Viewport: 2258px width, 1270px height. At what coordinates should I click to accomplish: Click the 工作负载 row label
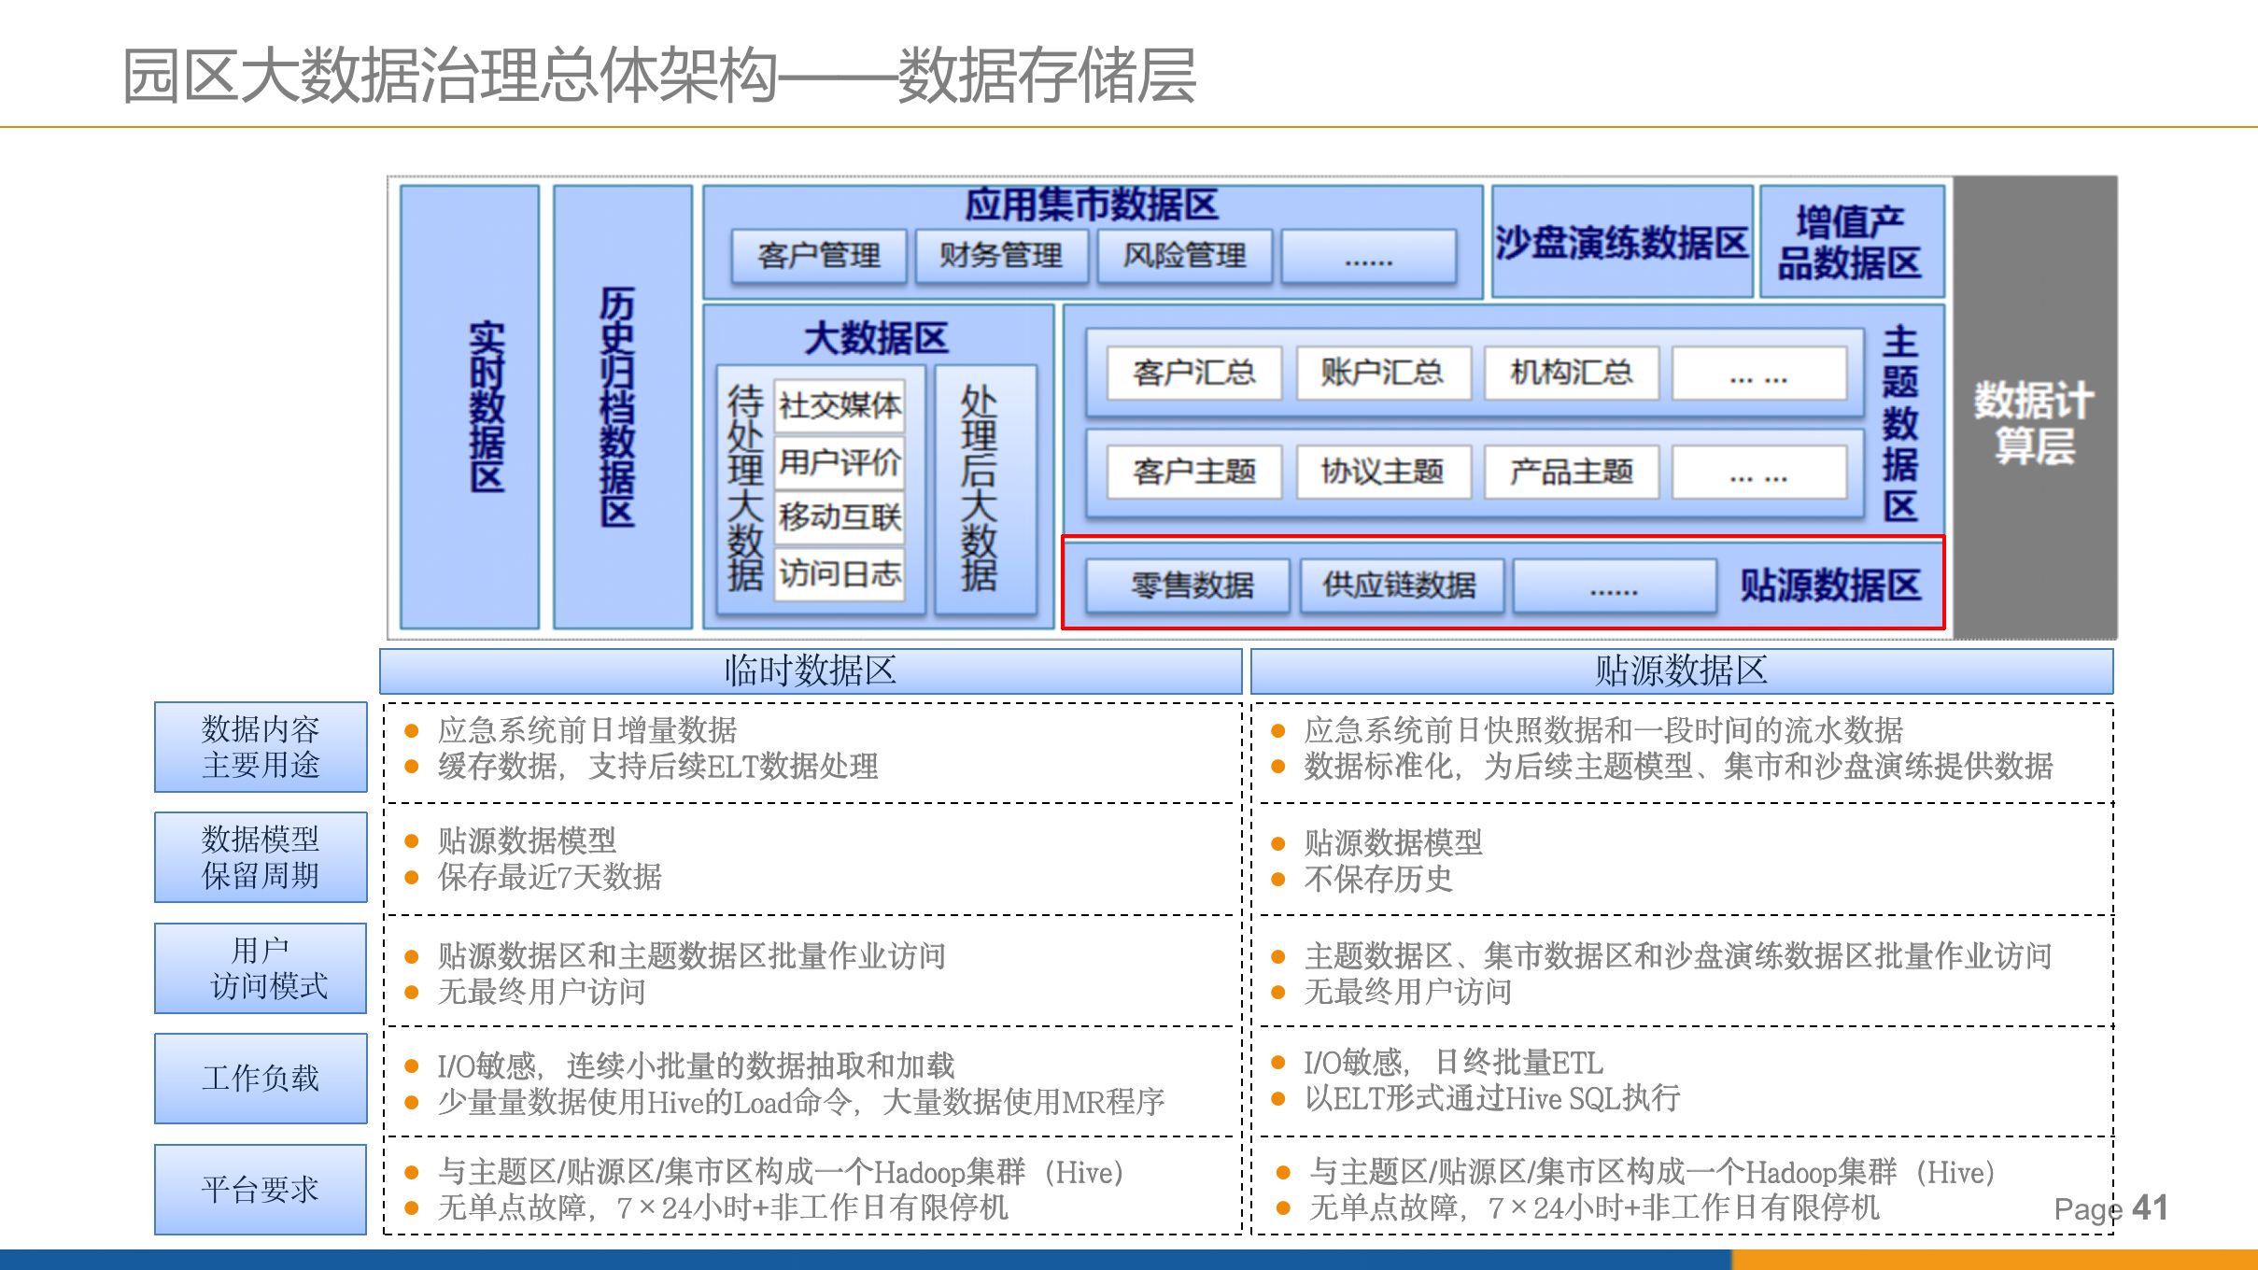tap(261, 1079)
